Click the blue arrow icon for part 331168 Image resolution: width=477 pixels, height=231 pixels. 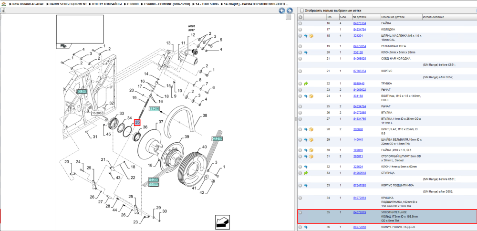tap(306, 96)
